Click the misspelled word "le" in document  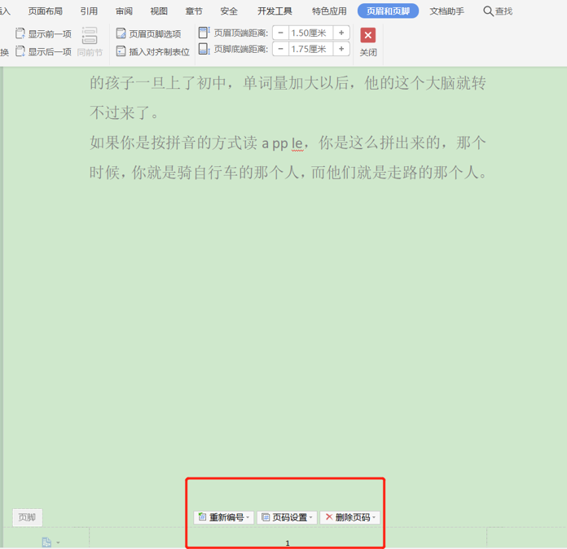pos(297,143)
